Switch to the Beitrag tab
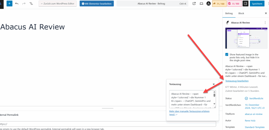 pos(229,13)
